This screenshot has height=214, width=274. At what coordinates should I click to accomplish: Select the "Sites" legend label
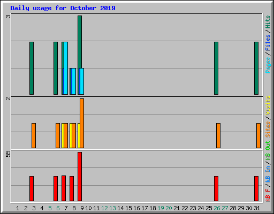click(268, 129)
